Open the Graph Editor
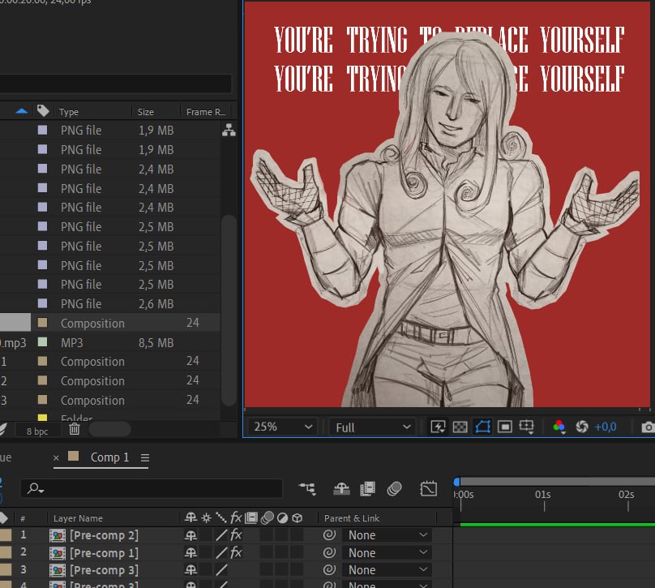 pos(428,488)
